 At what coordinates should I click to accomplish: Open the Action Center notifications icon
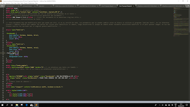tap(187, 105)
